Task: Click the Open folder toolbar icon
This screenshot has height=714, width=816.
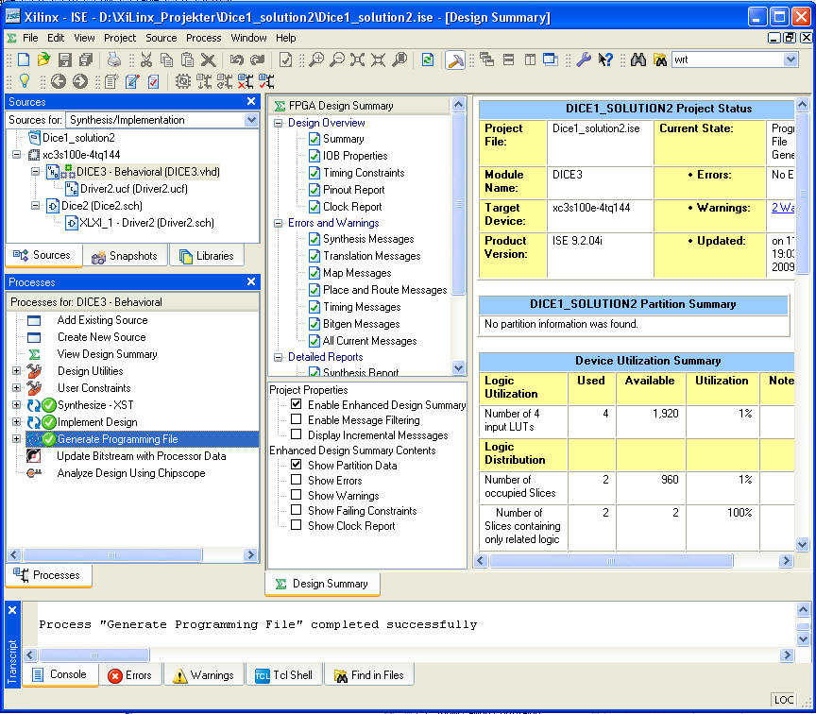Action: point(43,59)
